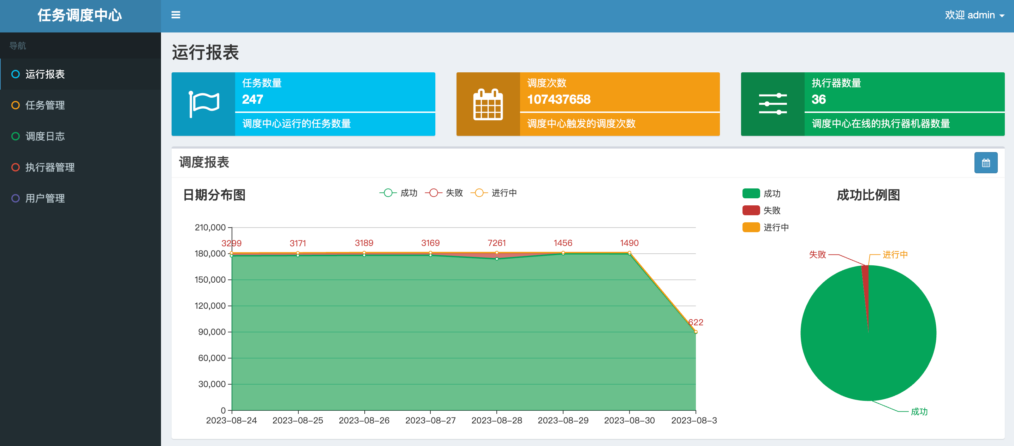Image resolution: width=1014 pixels, height=446 pixels.
Task: Click the 调度中心触发的调度次数 description
Action: [x=581, y=123]
